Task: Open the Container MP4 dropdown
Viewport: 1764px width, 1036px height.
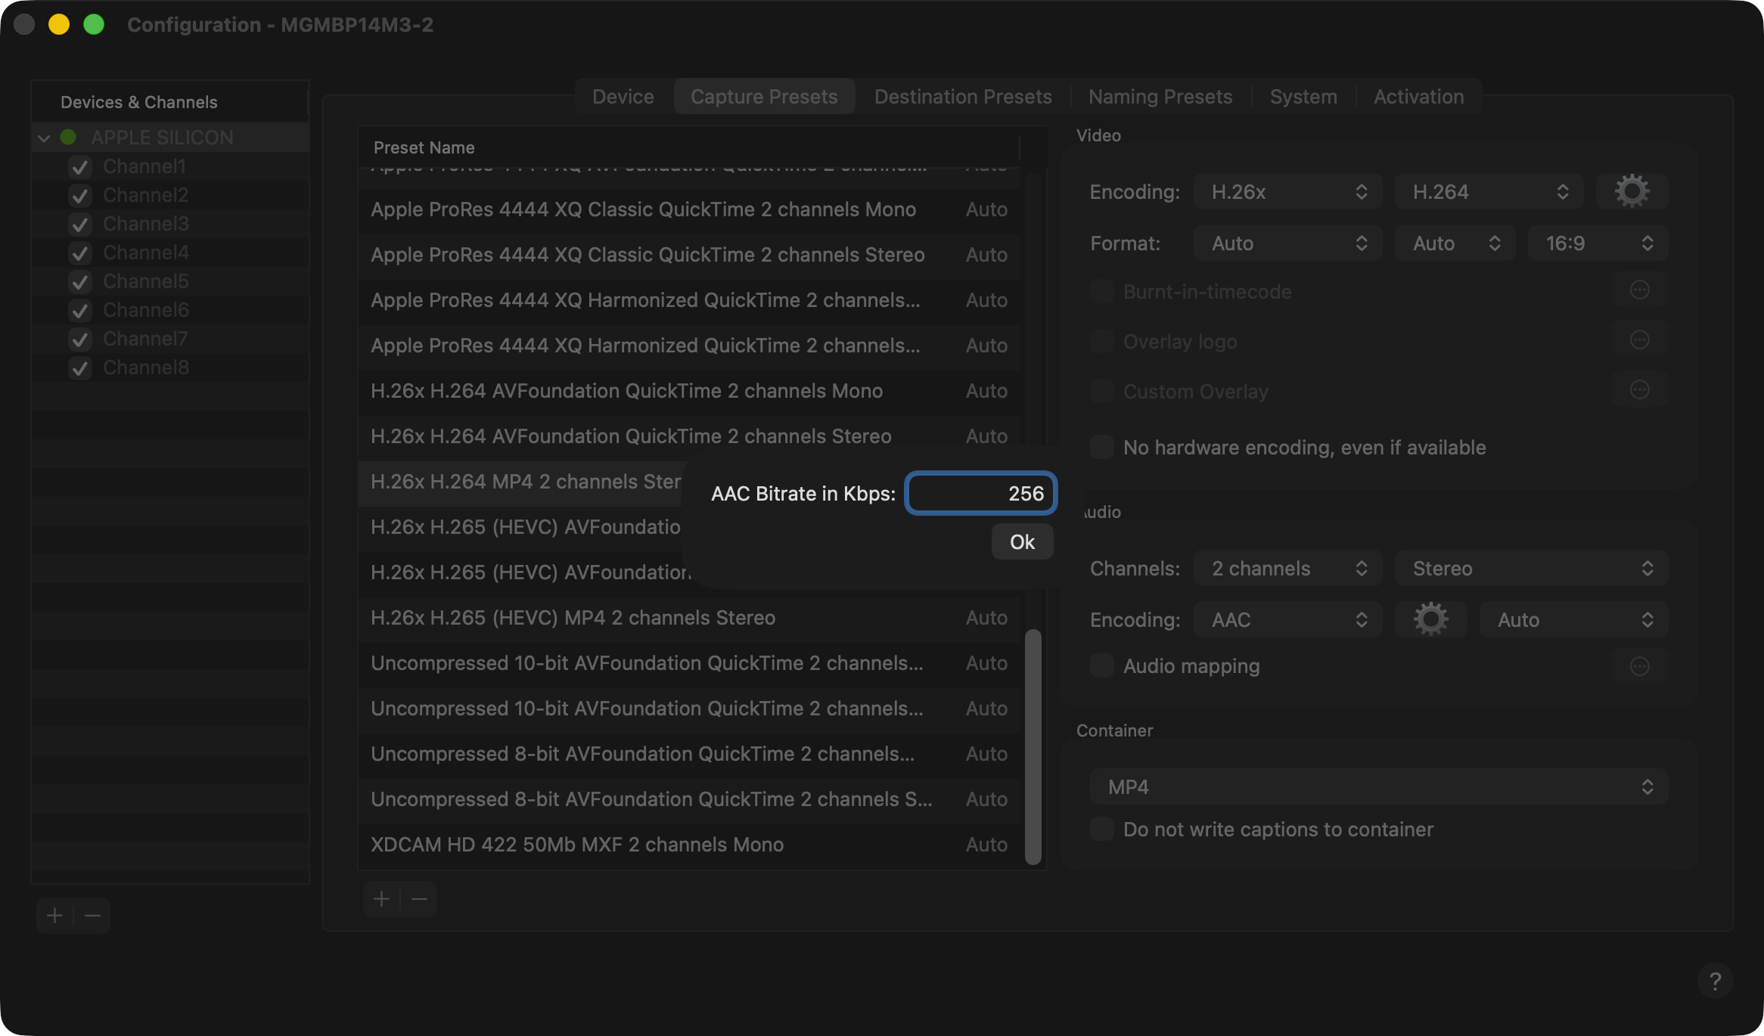Action: [1379, 786]
